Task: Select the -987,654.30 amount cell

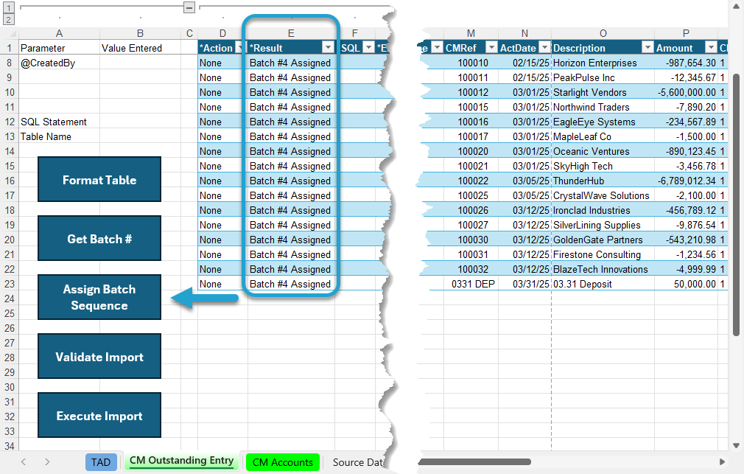Action: (686, 63)
